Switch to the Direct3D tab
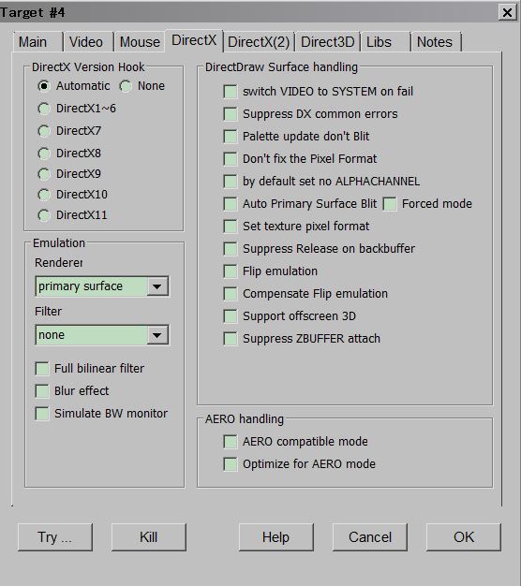The height and width of the screenshot is (586, 521). click(x=328, y=41)
